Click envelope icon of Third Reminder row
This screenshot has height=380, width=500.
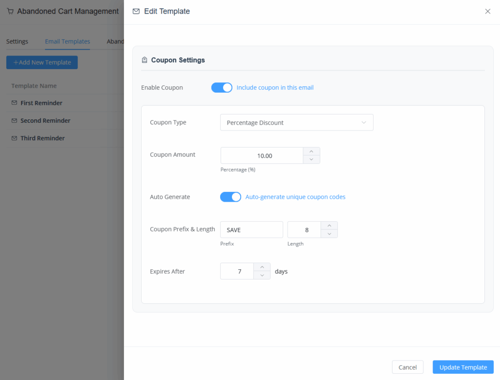[14, 138]
